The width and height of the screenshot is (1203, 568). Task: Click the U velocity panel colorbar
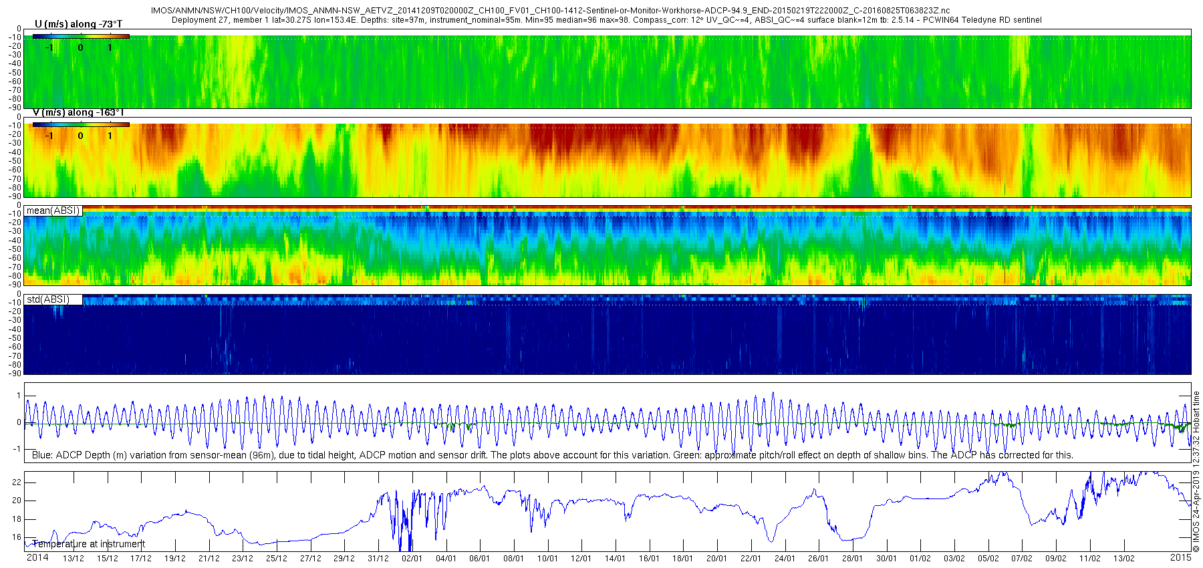pyautogui.click(x=81, y=36)
